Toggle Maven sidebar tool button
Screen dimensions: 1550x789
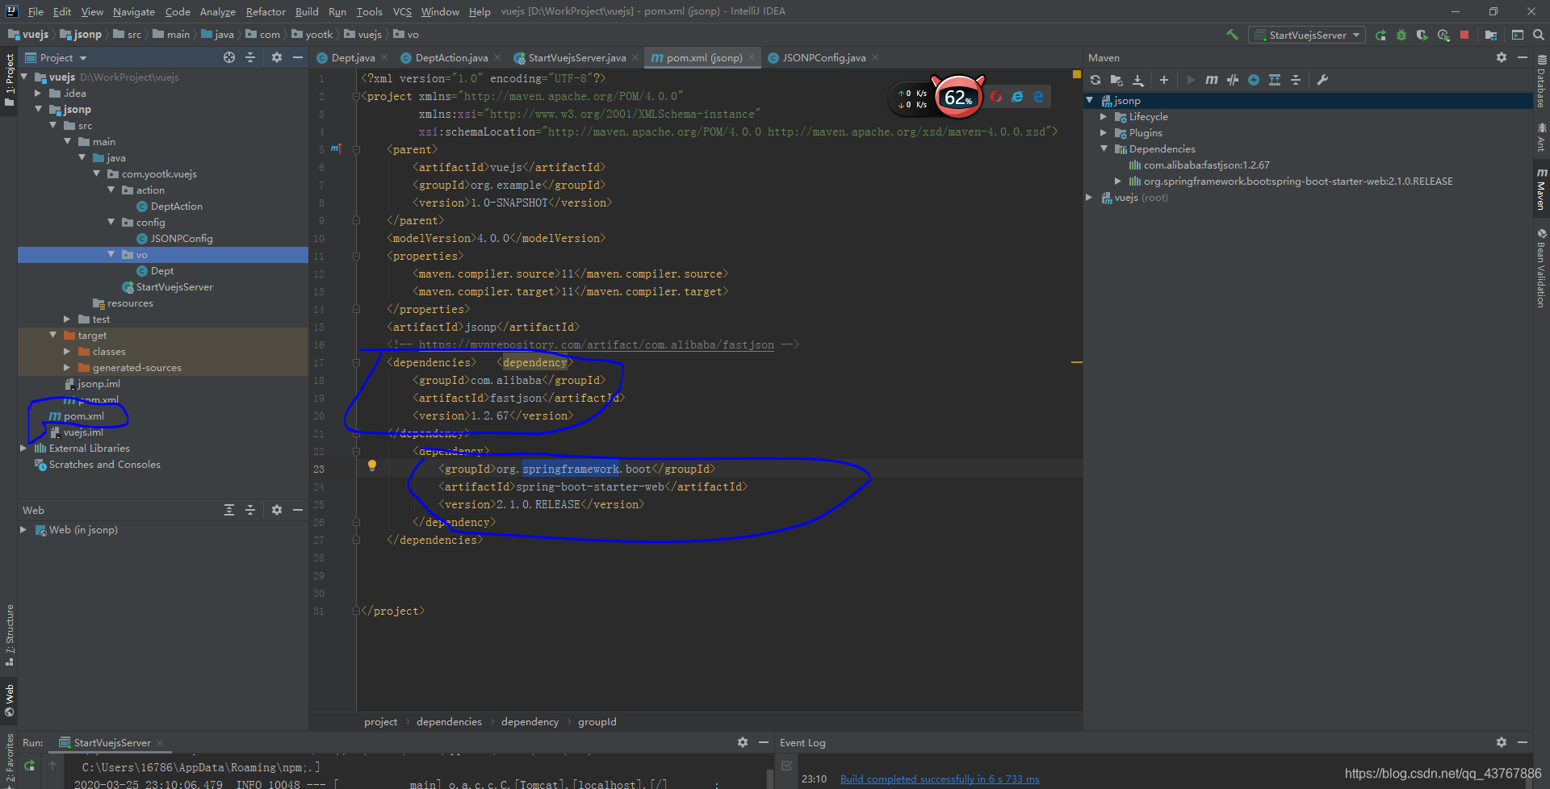pyautogui.click(x=1541, y=190)
